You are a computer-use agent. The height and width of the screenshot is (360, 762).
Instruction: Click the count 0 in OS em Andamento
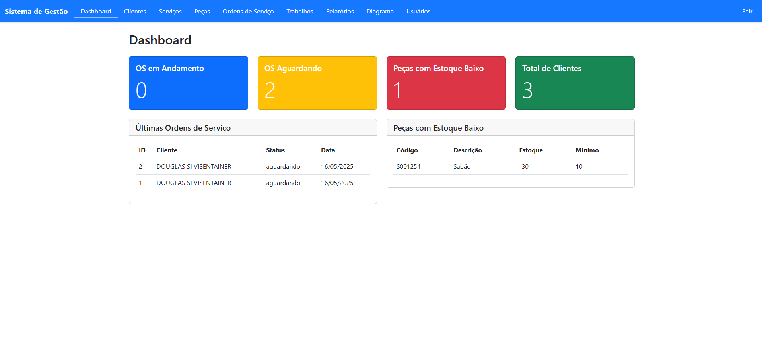[141, 90]
